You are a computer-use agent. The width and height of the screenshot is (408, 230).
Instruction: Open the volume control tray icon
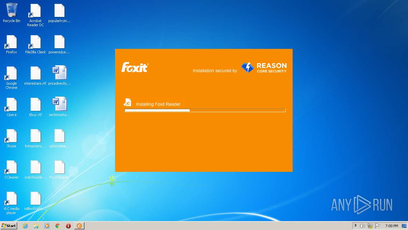pyautogui.click(x=362, y=226)
